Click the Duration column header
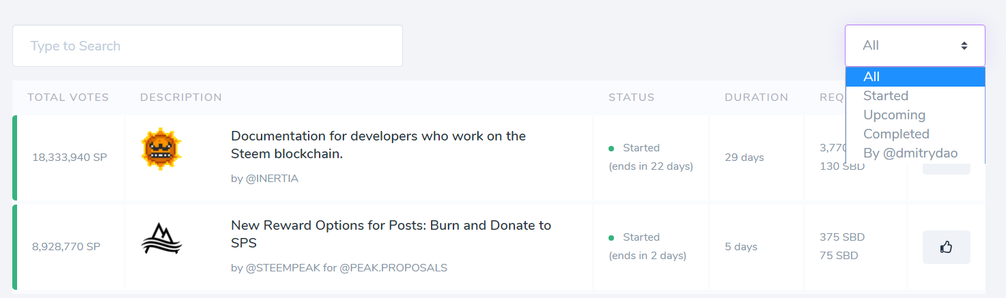This screenshot has width=1006, height=298. [x=756, y=98]
